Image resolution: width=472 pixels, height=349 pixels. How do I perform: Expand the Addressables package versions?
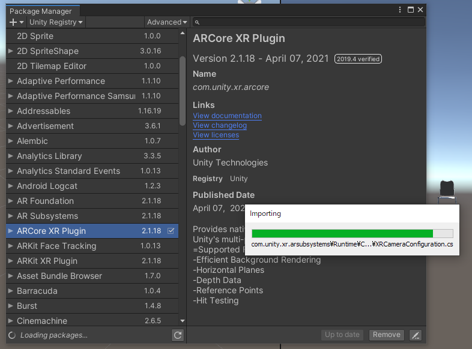coord(11,111)
